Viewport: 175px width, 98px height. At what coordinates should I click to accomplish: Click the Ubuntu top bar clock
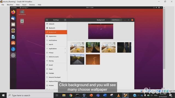(x=90, y=8)
